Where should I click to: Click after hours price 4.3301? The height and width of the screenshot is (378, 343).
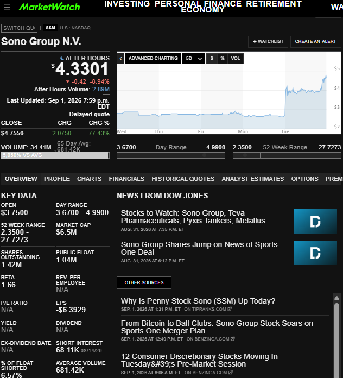82,69
